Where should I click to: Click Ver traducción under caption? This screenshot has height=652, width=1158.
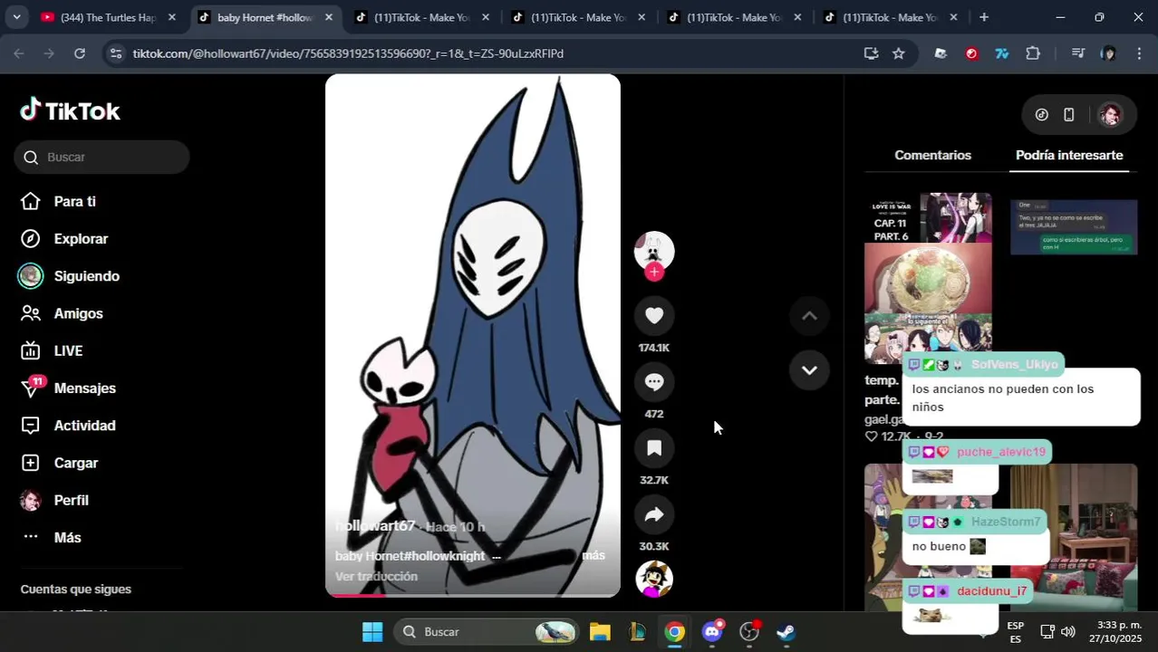[376, 576]
